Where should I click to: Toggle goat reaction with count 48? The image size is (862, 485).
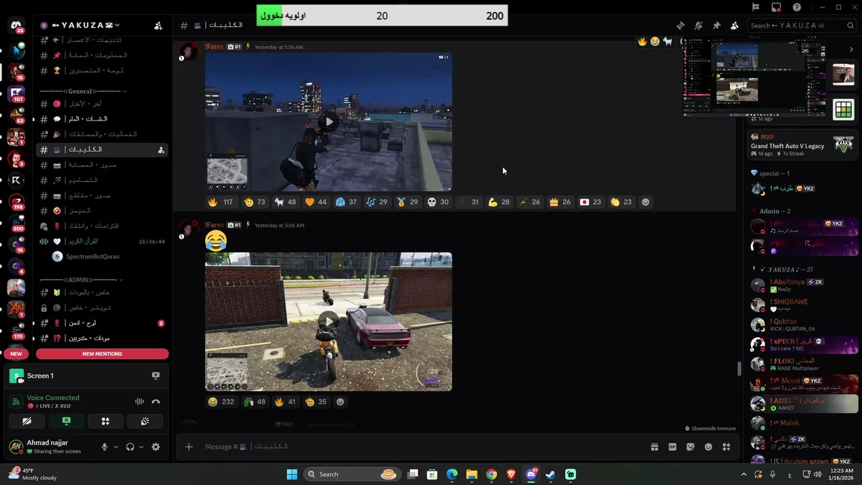pos(286,202)
